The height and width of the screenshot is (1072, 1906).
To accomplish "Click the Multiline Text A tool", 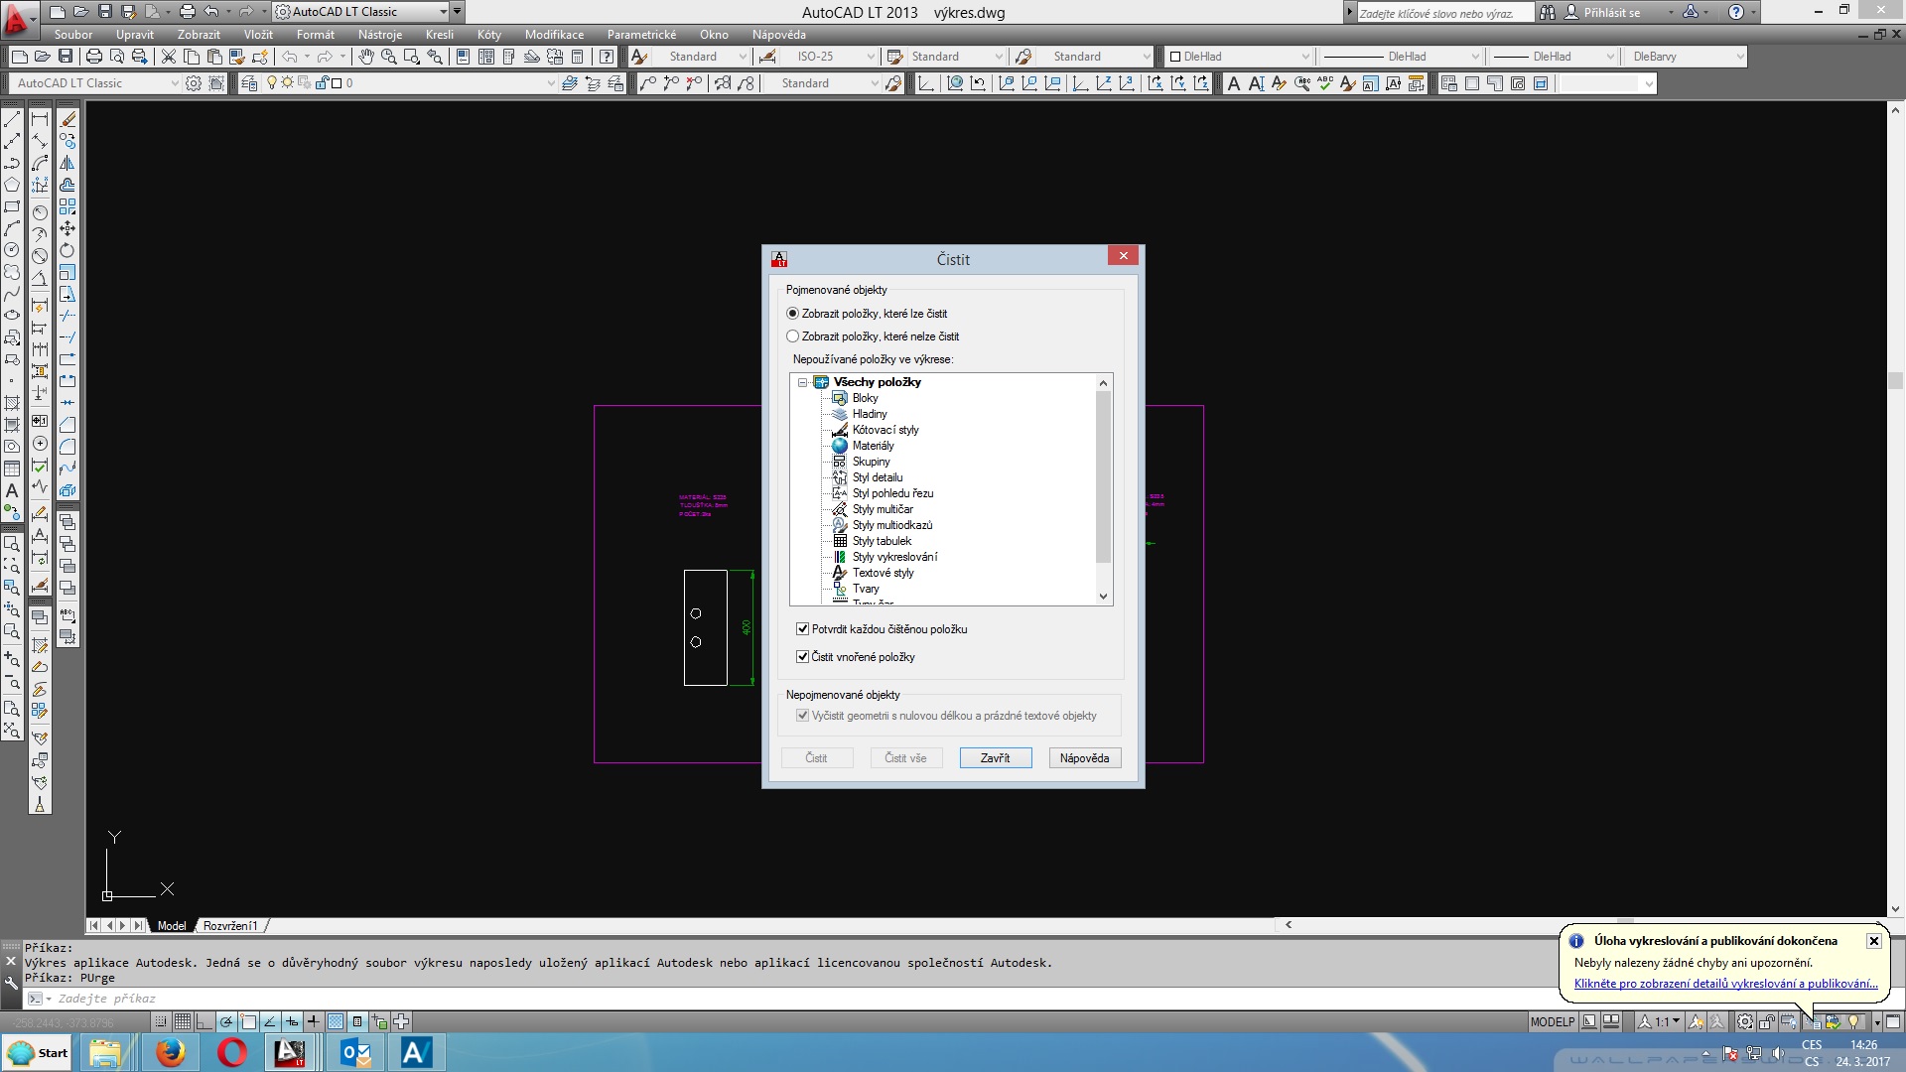I will point(12,490).
